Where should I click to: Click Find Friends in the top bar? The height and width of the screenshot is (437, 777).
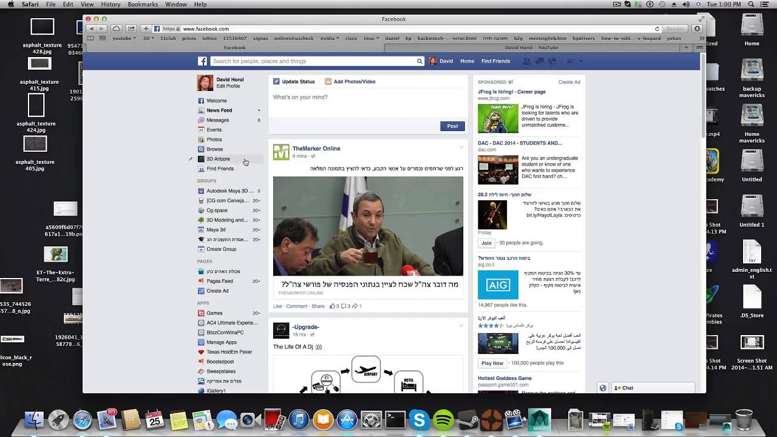(495, 61)
